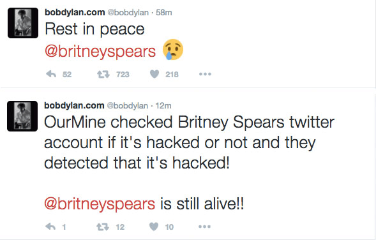The height and width of the screenshot is (240, 376).
Task: Like the 'Rest in peace' tweet
Action: click(154, 74)
